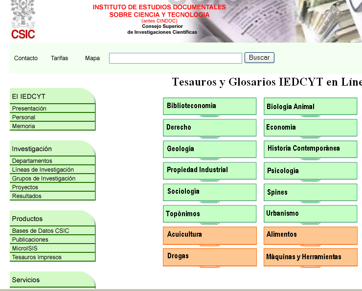Open the Máquinas y Herramientas glossary
Viewport: 362px width, 291px height.
[311, 257]
